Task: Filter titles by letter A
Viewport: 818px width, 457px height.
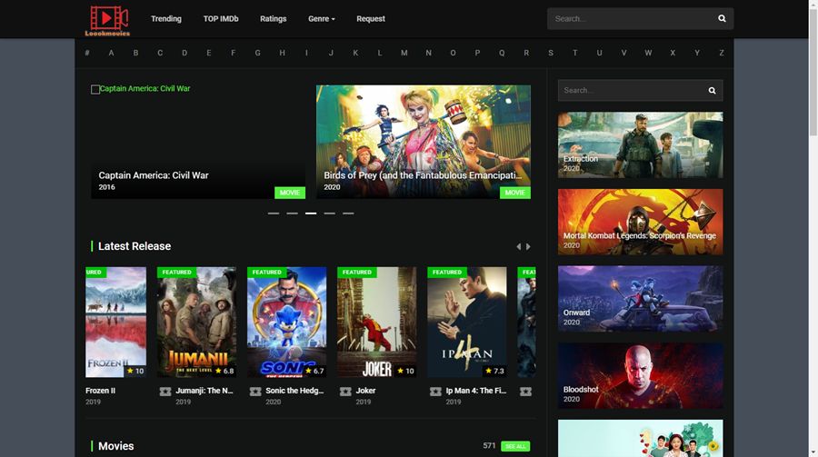Action: click(111, 54)
